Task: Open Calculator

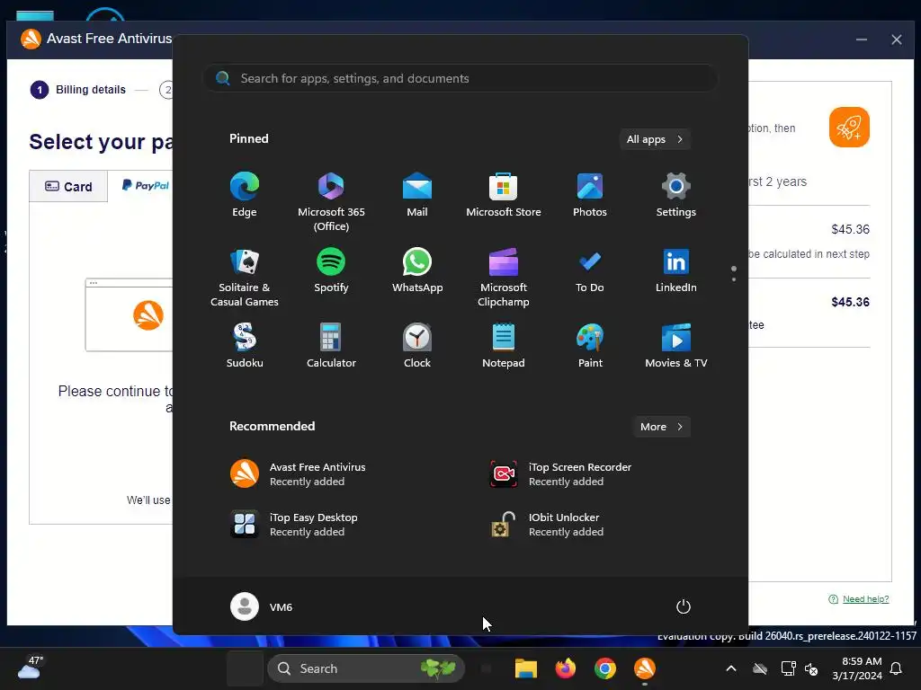Action: (x=331, y=346)
